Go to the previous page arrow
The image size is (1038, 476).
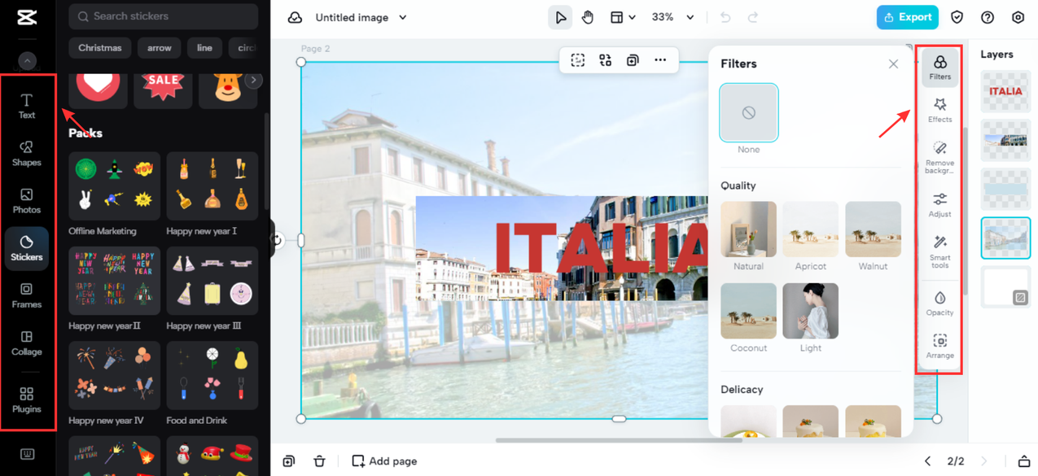point(927,461)
